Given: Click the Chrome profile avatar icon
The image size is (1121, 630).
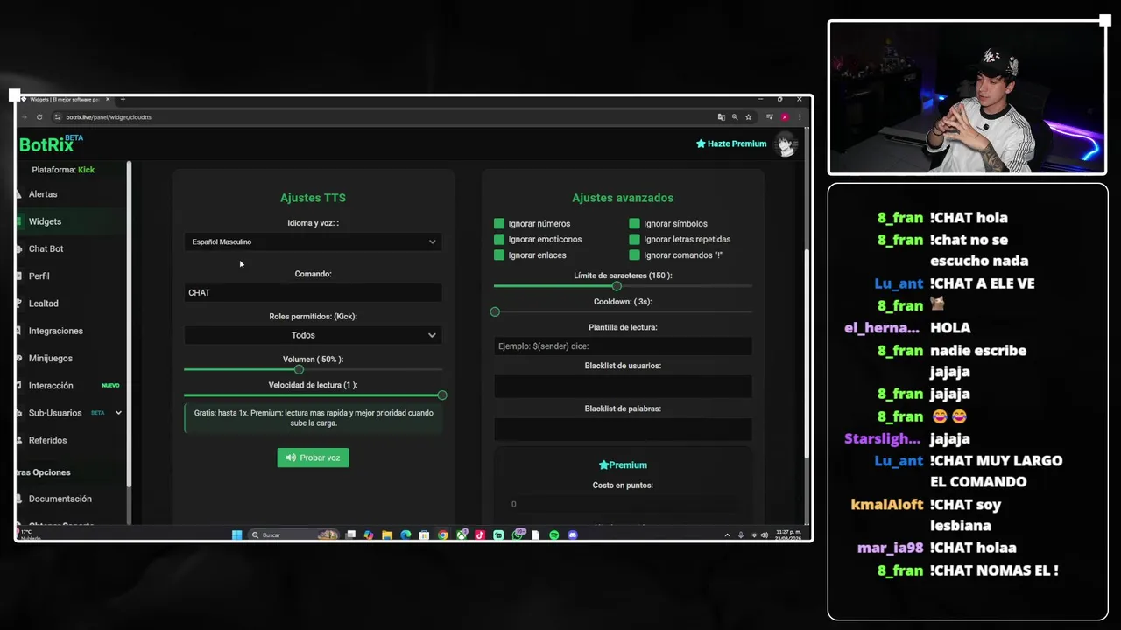Looking at the screenshot, I should (785, 117).
